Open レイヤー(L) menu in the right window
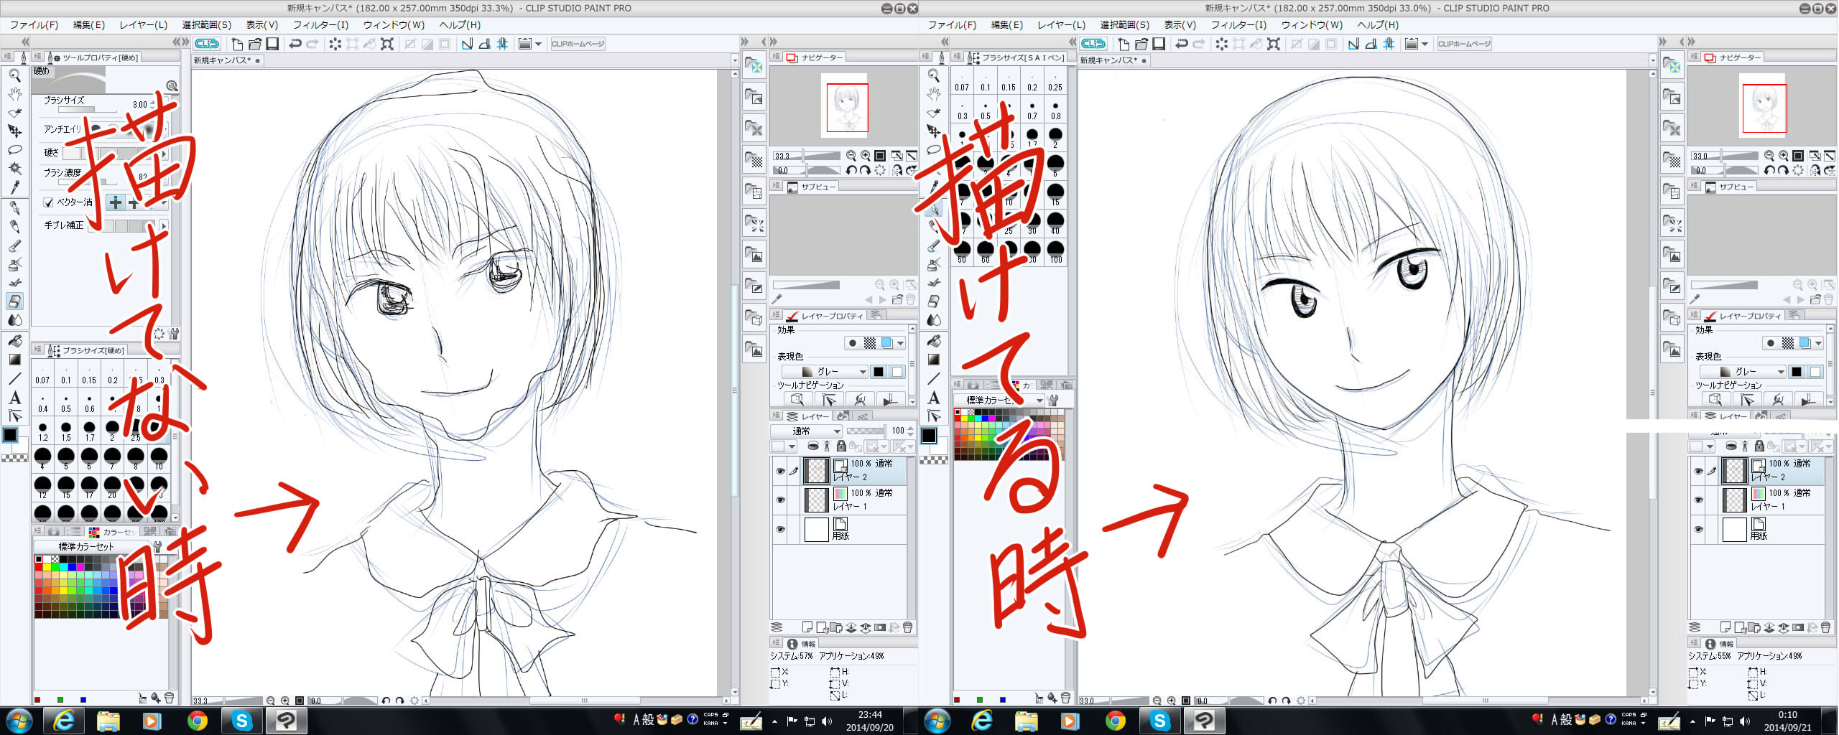This screenshot has width=1839, height=735. coord(1061,24)
